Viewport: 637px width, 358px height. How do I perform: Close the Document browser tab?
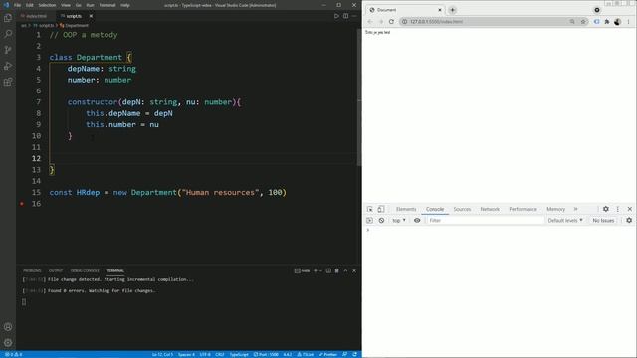pos(440,10)
